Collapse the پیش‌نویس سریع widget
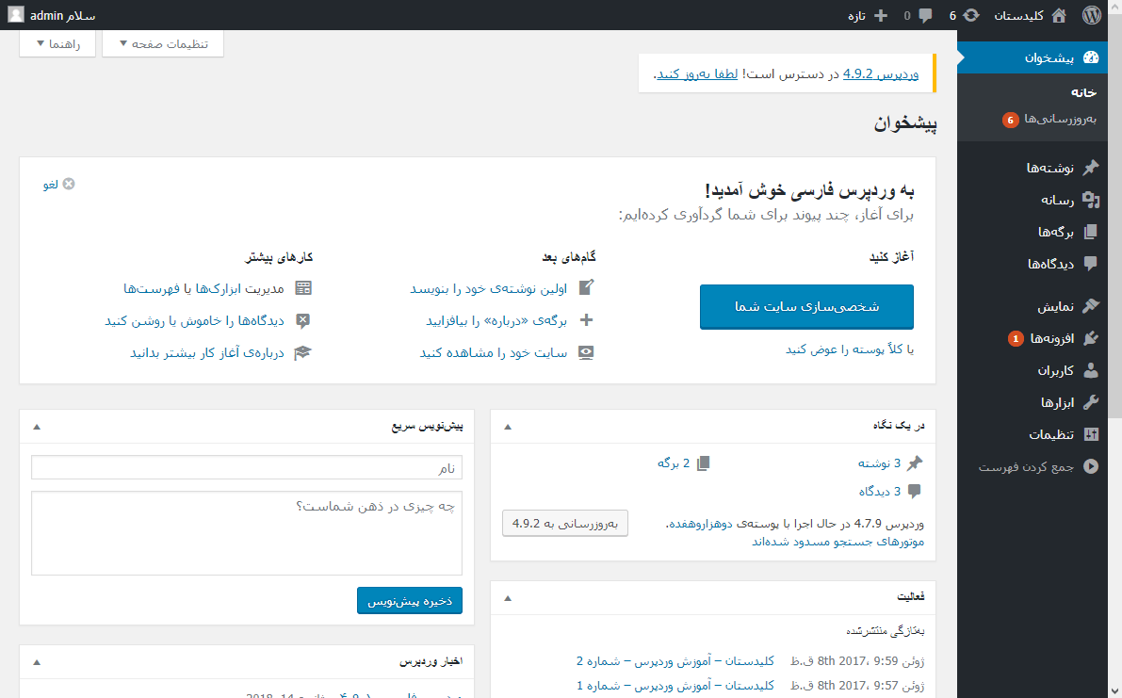This screenshot has height=698, width=1122. point(37,427)
